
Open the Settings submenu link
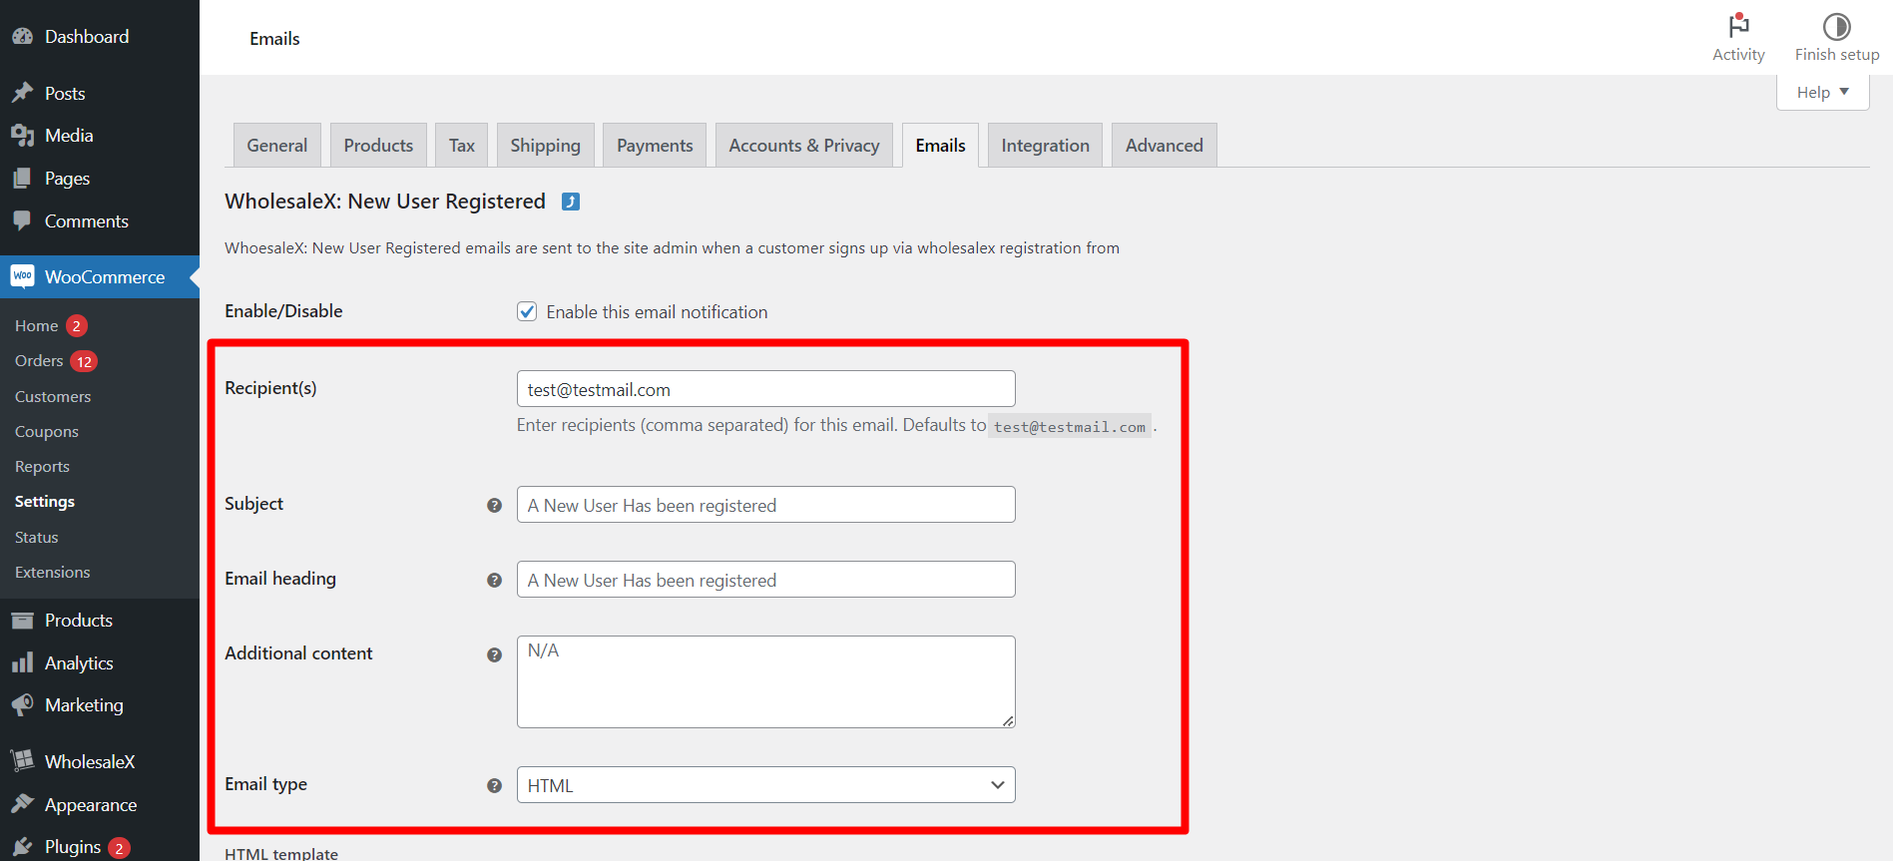pos(45,501)
